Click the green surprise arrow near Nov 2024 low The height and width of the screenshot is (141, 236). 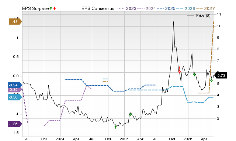[115, 127]
